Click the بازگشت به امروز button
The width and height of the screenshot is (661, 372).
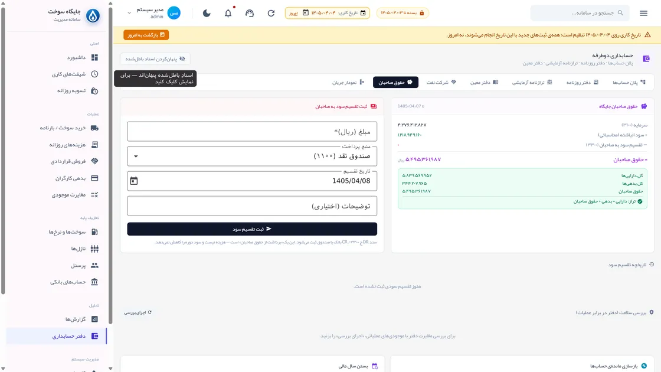pyautogui.click(x=146, y=35)
